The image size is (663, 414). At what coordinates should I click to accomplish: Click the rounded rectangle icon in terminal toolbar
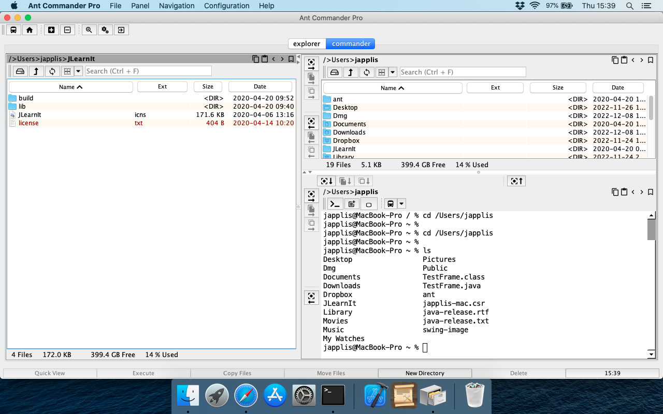coord(369,204)
